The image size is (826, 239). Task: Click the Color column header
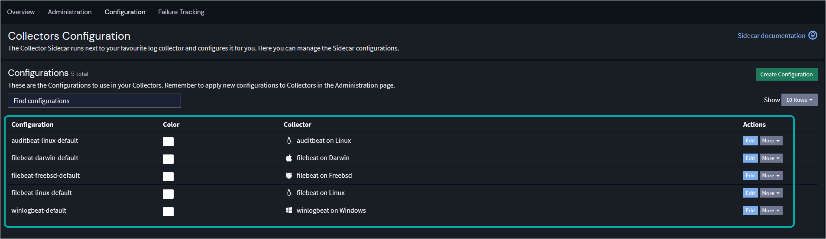pyautogui.click(x=171, y=125)
